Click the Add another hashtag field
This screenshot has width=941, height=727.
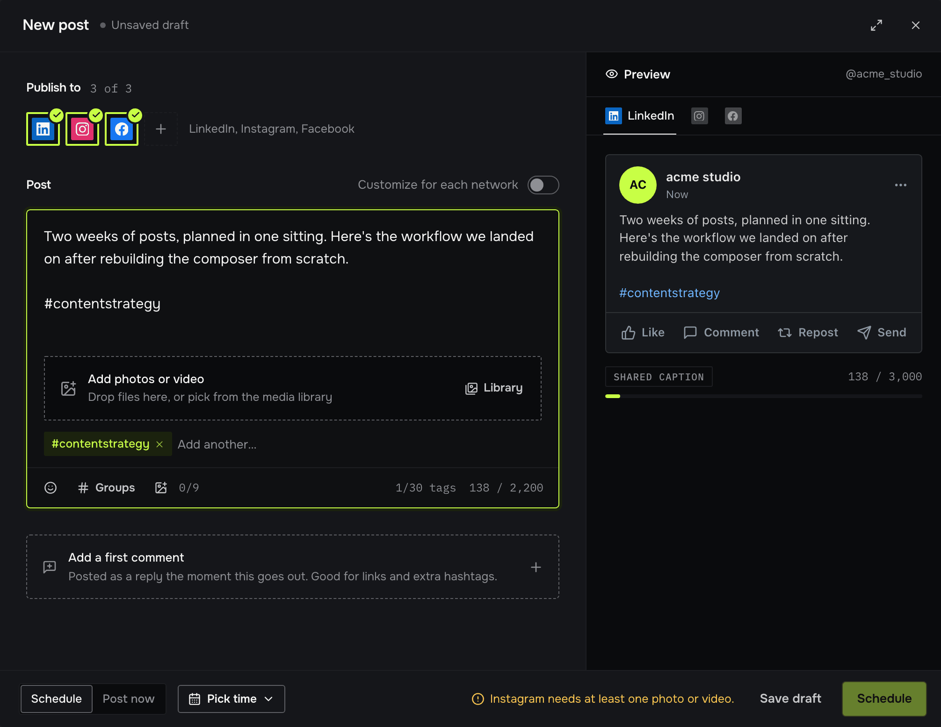[x=217, y=444]
